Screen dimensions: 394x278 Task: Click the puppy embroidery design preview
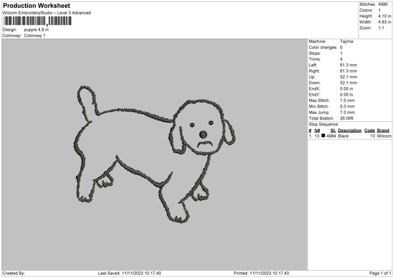pyautogui.click(x=154, y=154)
